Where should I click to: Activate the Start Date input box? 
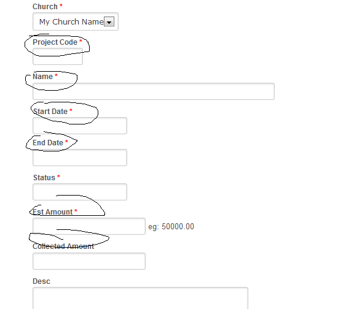click(x=80, y=126)
